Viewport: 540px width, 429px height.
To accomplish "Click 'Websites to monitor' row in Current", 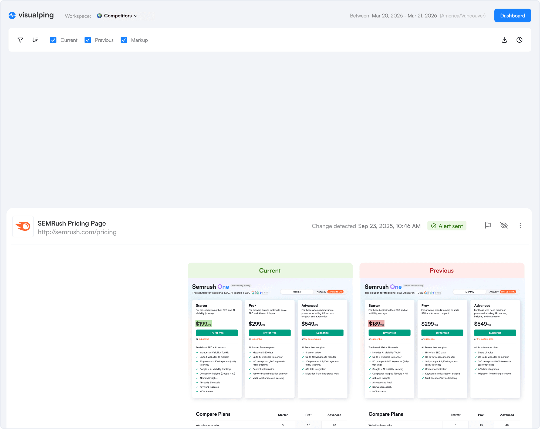I will click(270, 425).
